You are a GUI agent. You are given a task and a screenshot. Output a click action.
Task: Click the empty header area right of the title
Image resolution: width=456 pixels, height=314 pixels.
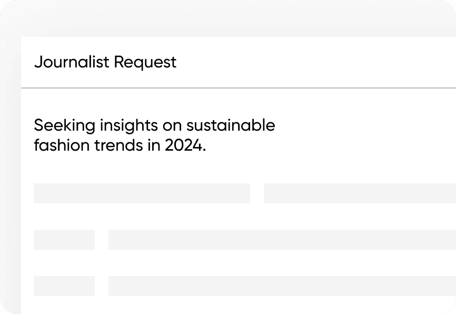(x=316, y=62)
